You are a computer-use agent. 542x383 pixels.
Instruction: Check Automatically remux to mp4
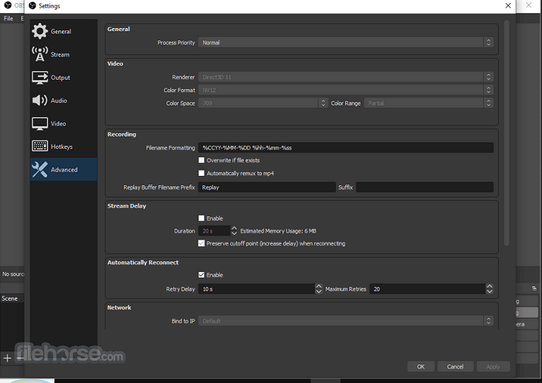coord(202,174)
